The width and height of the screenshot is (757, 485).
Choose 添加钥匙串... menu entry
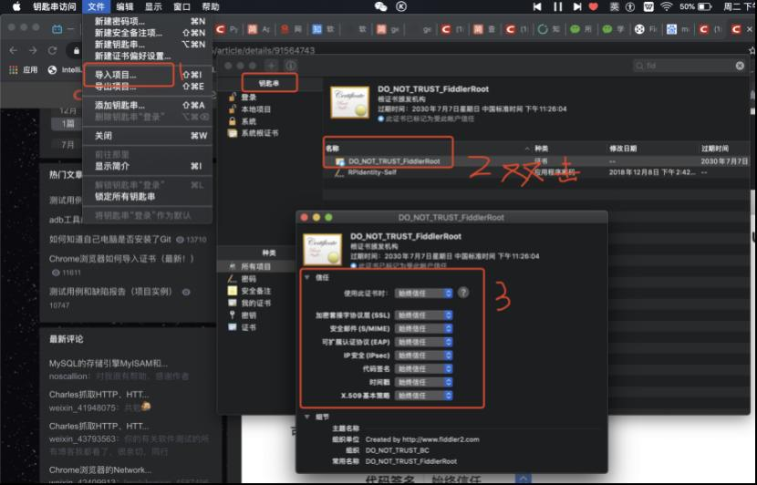coord(148,105)
